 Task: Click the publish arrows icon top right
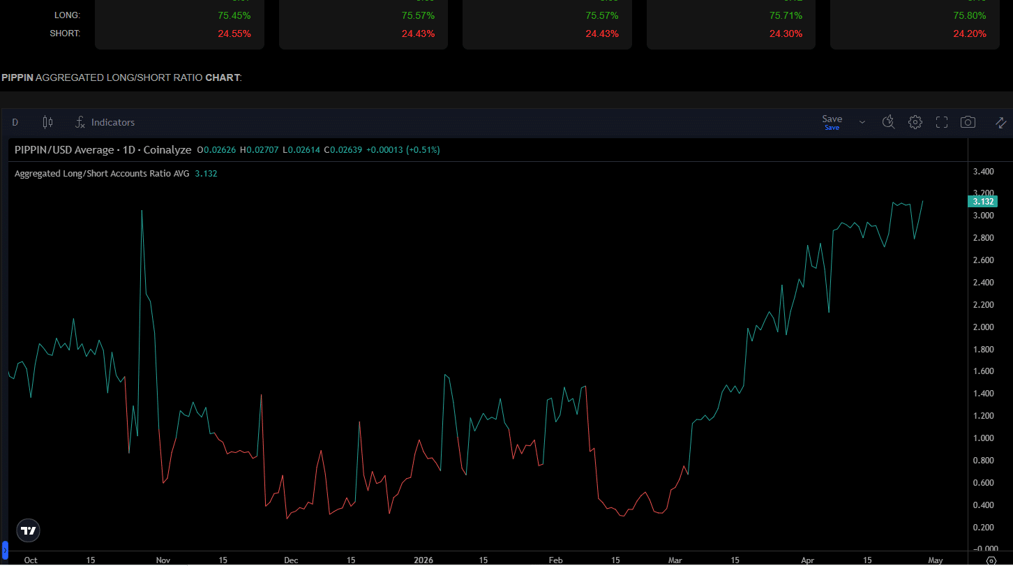[x=1000, y=122]
